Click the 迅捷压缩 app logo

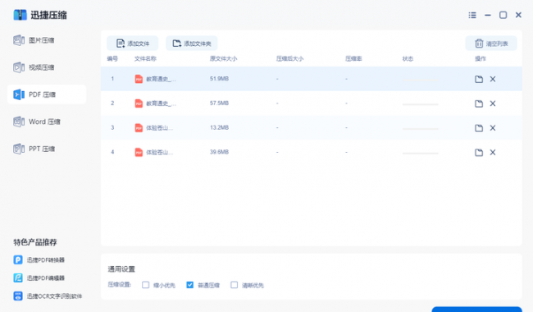point(20,15)
